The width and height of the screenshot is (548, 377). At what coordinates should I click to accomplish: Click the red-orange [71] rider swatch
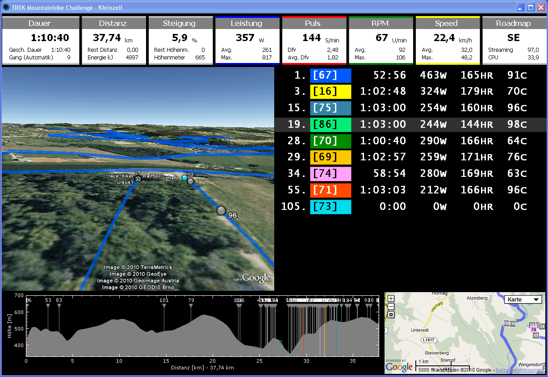[331, 190]
